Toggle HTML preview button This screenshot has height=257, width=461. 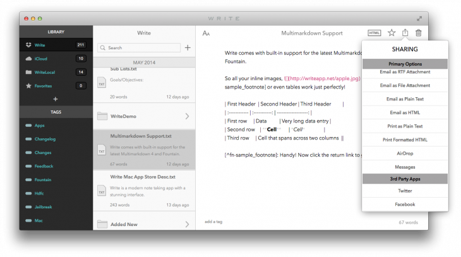(374, 33)
